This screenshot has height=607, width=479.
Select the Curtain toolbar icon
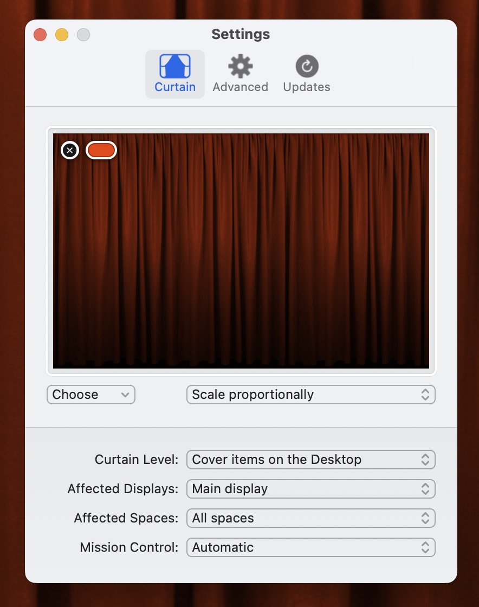pos(174,73)
